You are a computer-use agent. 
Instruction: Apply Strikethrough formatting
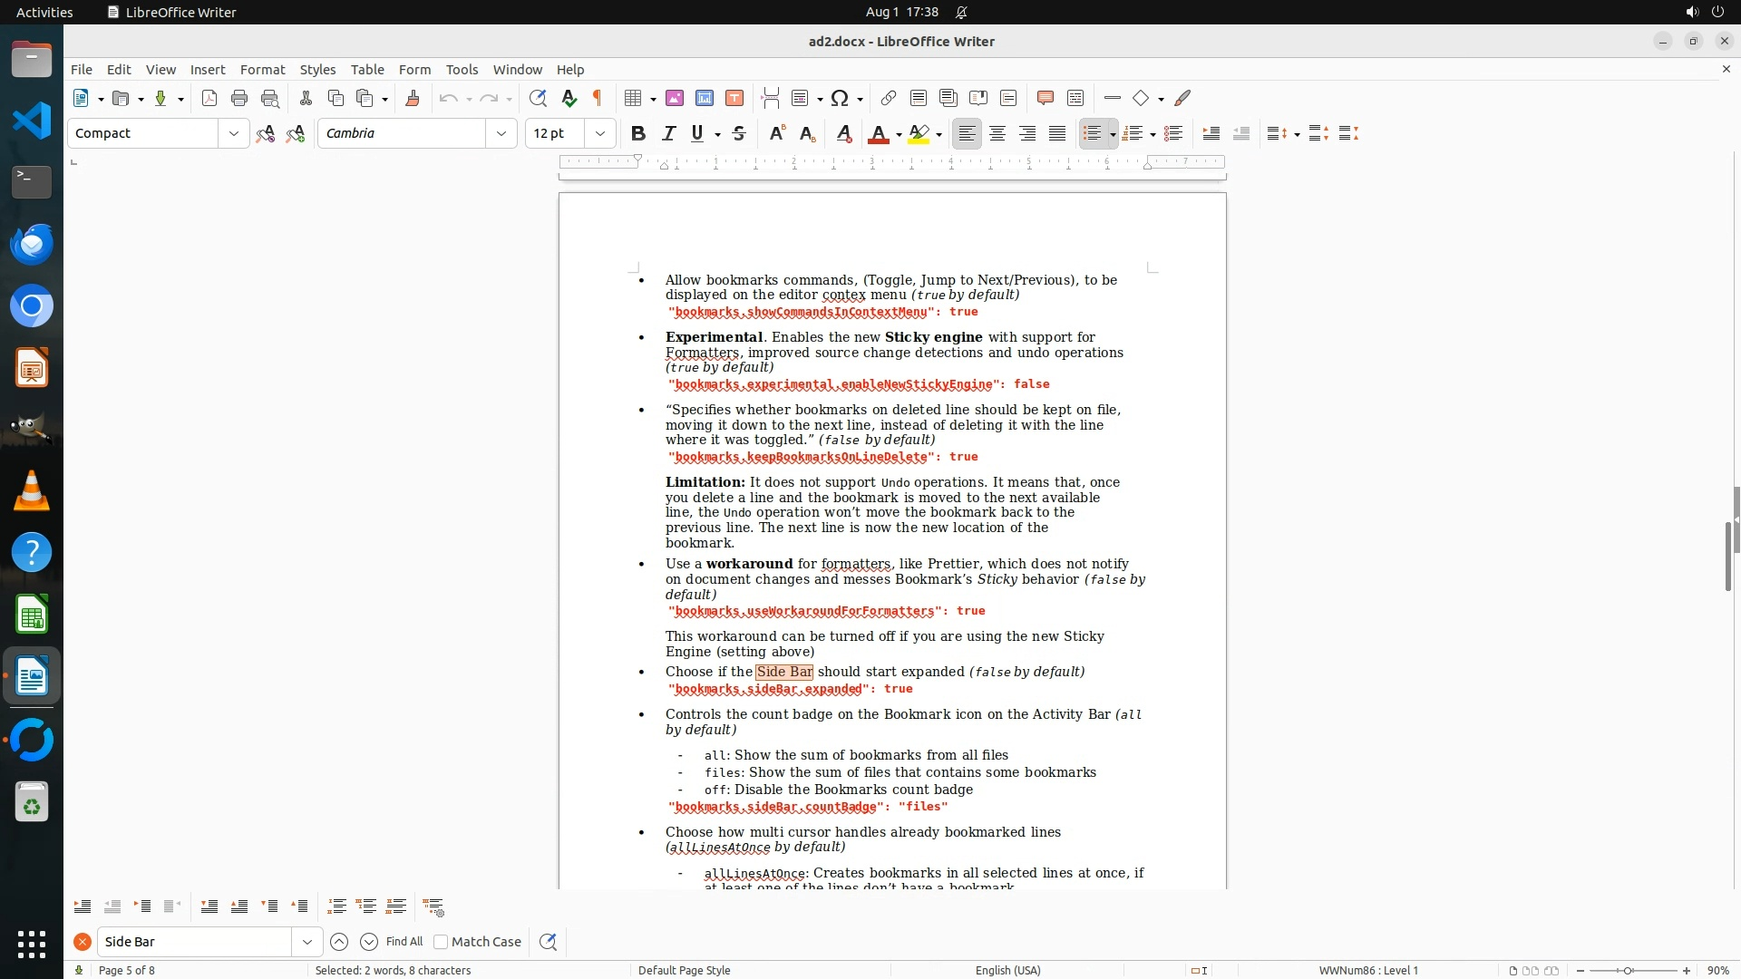click(739, 133)
